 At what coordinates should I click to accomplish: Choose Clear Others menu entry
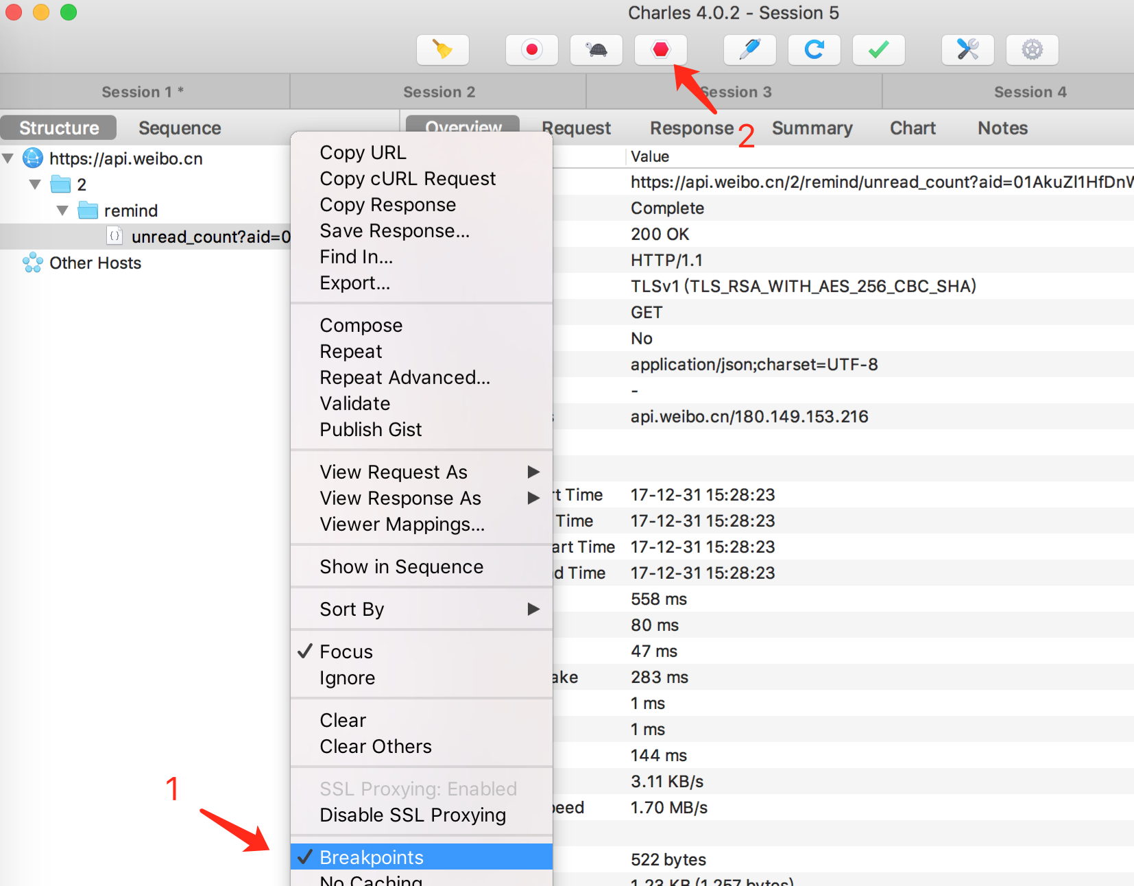coord(422,746)
